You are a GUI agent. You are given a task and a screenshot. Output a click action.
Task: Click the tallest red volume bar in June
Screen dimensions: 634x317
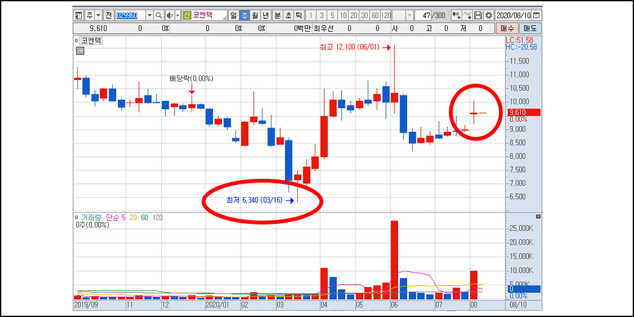[x=394, y=260]
